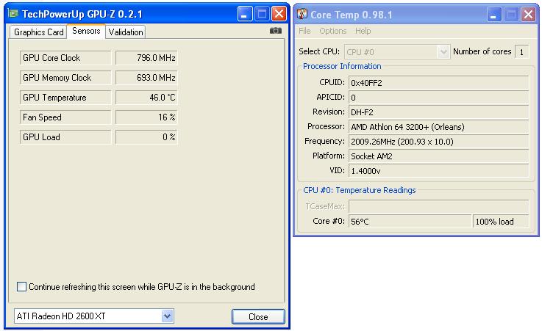542x331 pixels.
Task: Click the Platform field showing Socket AM2
Action: tap(438, 156)
